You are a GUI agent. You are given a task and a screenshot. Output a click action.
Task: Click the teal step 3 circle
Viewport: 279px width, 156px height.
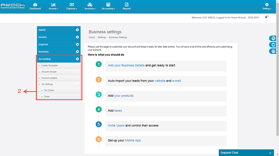click(x=99, y=94)
